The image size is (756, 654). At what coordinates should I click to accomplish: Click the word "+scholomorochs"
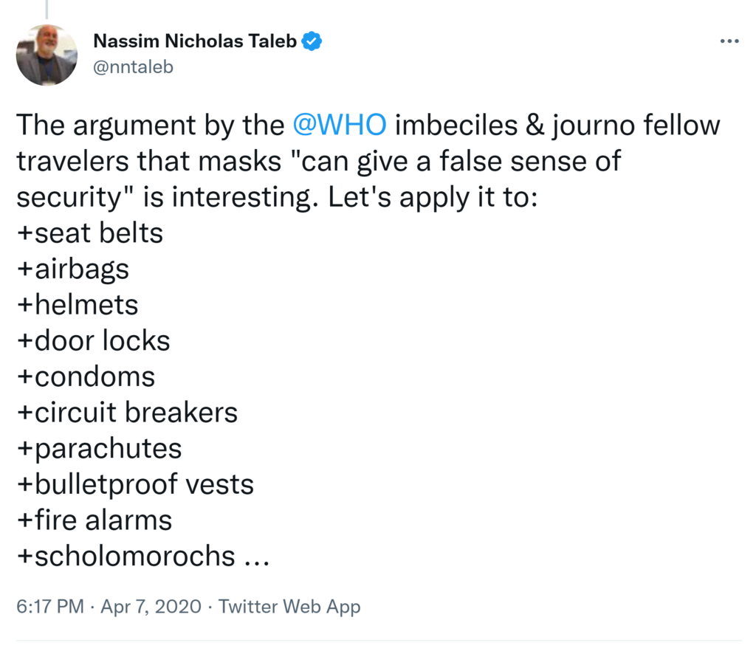pos(126,556)
